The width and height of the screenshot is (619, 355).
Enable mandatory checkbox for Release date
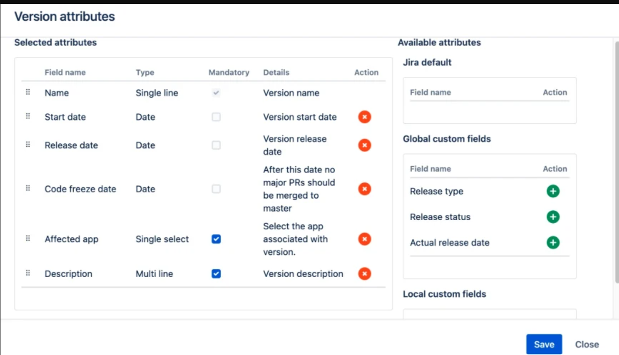(216, 145)
